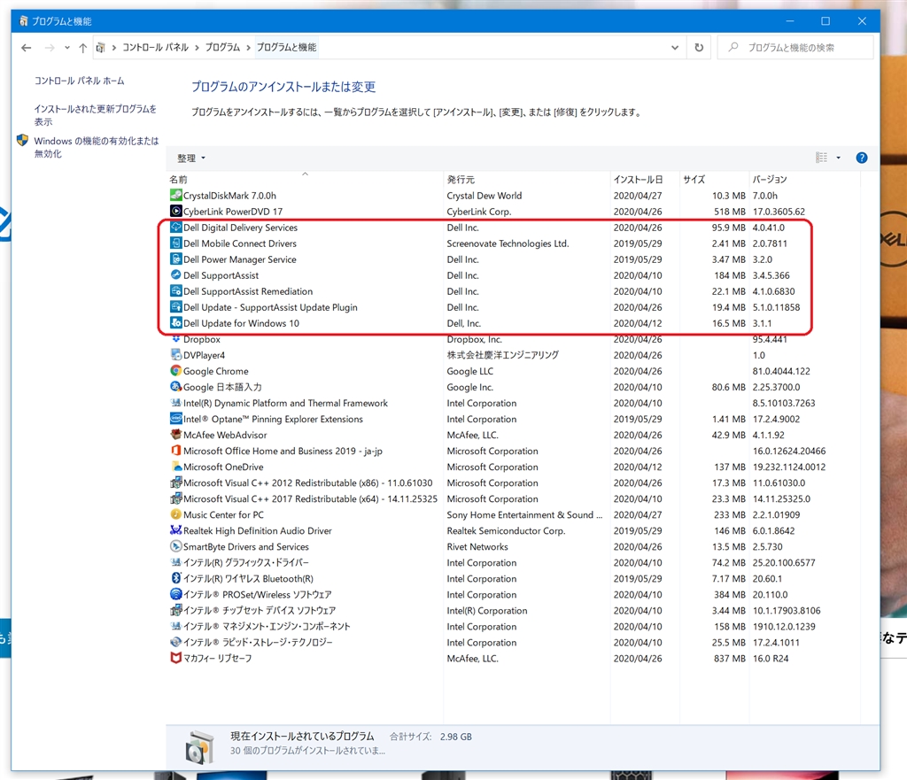Click the refresh button in address bar
This screenshot has width=907, height=780.
click(x=699, y=48)
